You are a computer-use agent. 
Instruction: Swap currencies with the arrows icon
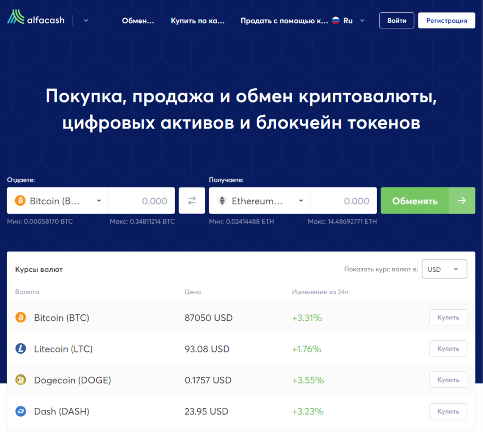click(192, 200)
